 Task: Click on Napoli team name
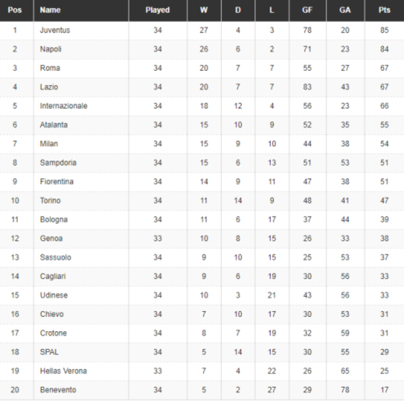click(x=50, y=49)
